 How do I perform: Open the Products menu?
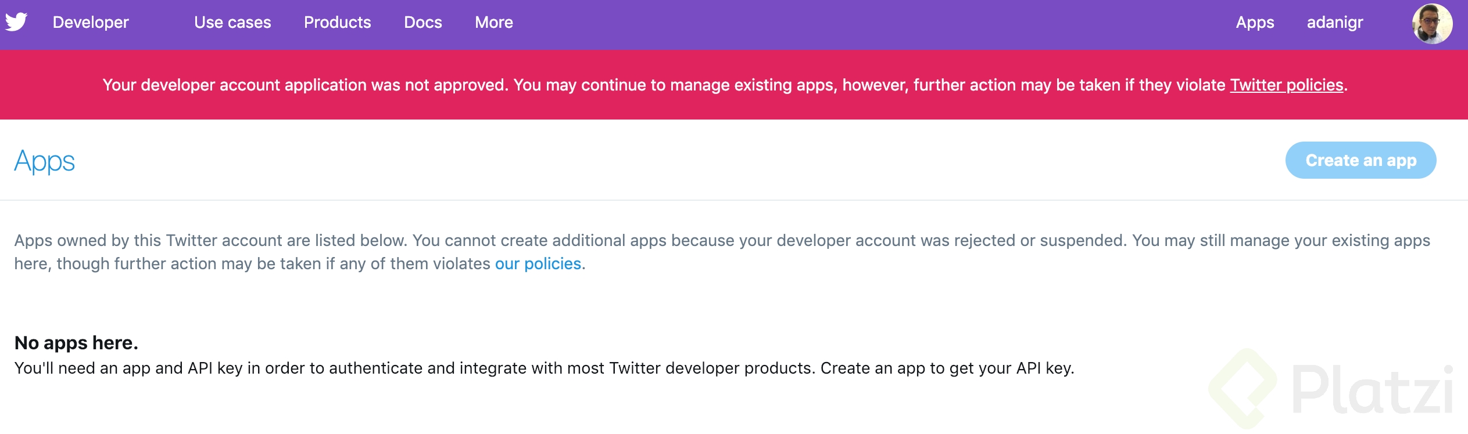[x=337, y=23]
